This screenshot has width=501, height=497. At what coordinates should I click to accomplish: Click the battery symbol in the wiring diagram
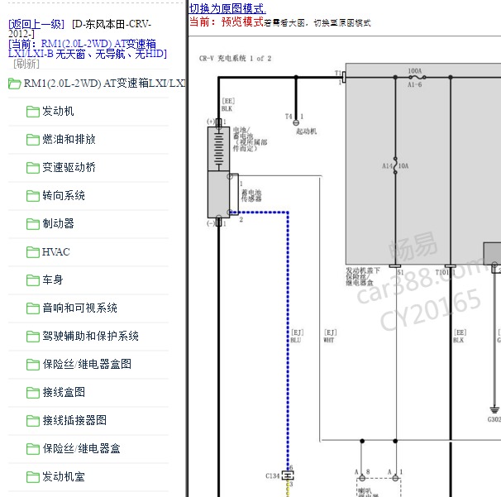pyautogui.click(x=218, y=149)
